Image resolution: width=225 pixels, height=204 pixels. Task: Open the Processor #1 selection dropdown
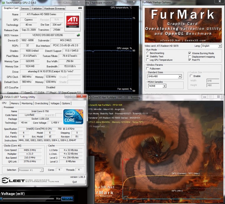click(31, 170)
